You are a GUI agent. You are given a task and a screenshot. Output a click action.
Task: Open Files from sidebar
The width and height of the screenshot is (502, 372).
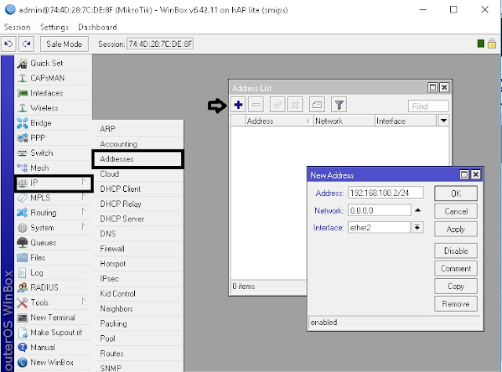pyautogui.click(x=53, y=258)
